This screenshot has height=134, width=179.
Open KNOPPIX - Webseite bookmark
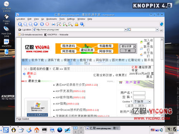[56, 35]
